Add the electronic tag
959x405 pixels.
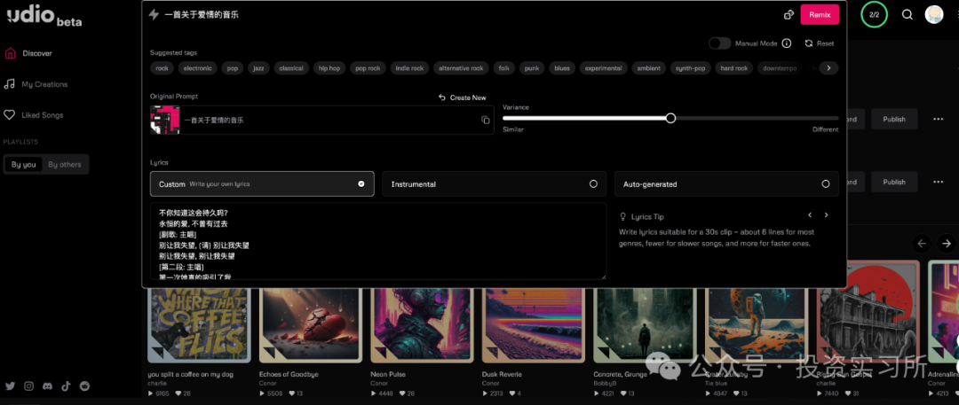pos(197,68)
